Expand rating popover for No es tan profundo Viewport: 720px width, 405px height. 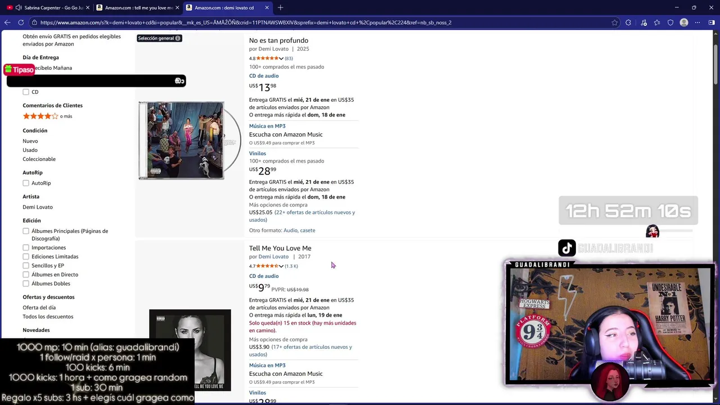tap(281, 58)
